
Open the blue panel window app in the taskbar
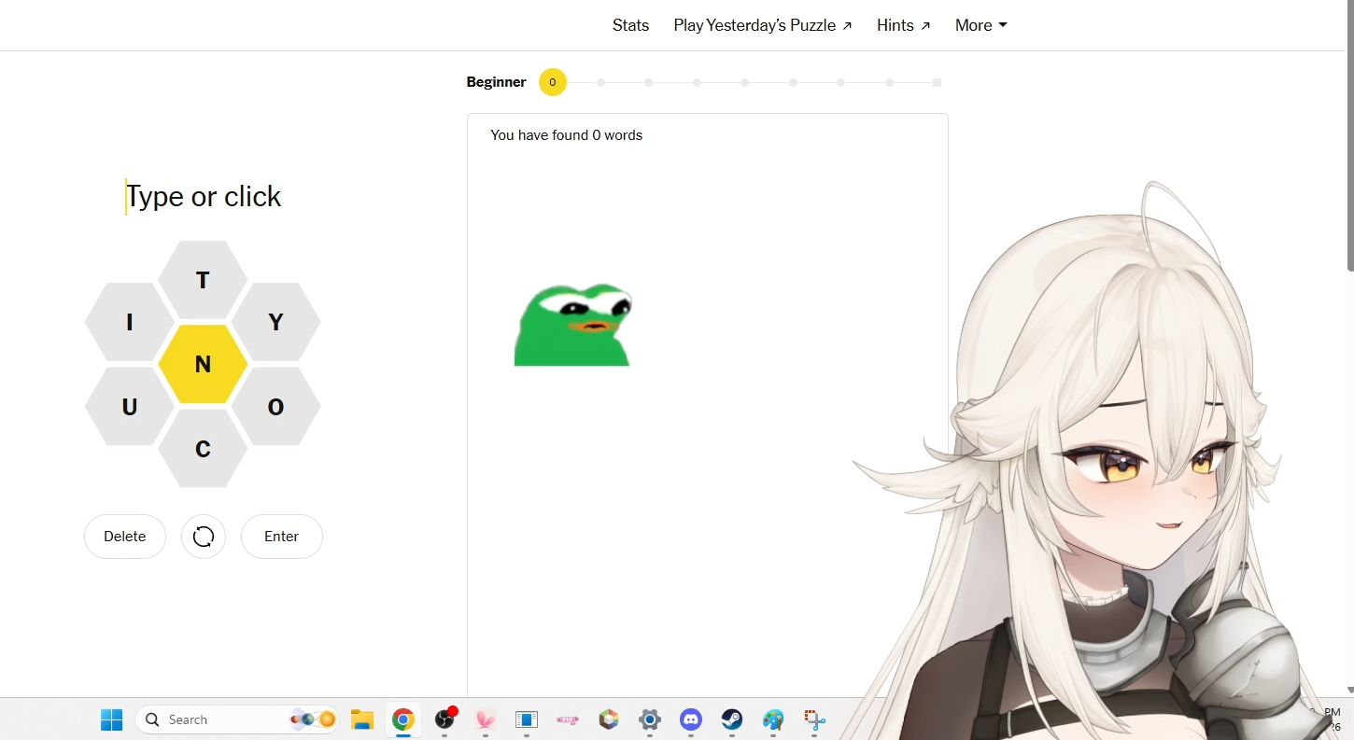coord(527,719)
